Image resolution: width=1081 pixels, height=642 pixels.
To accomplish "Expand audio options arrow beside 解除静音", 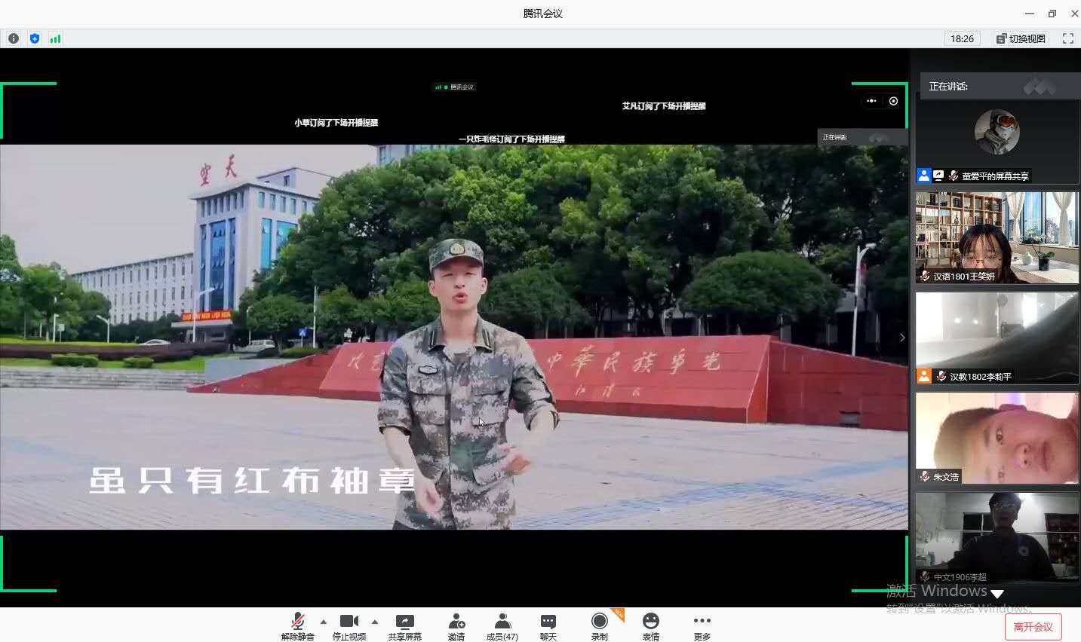I will (324, 622).
